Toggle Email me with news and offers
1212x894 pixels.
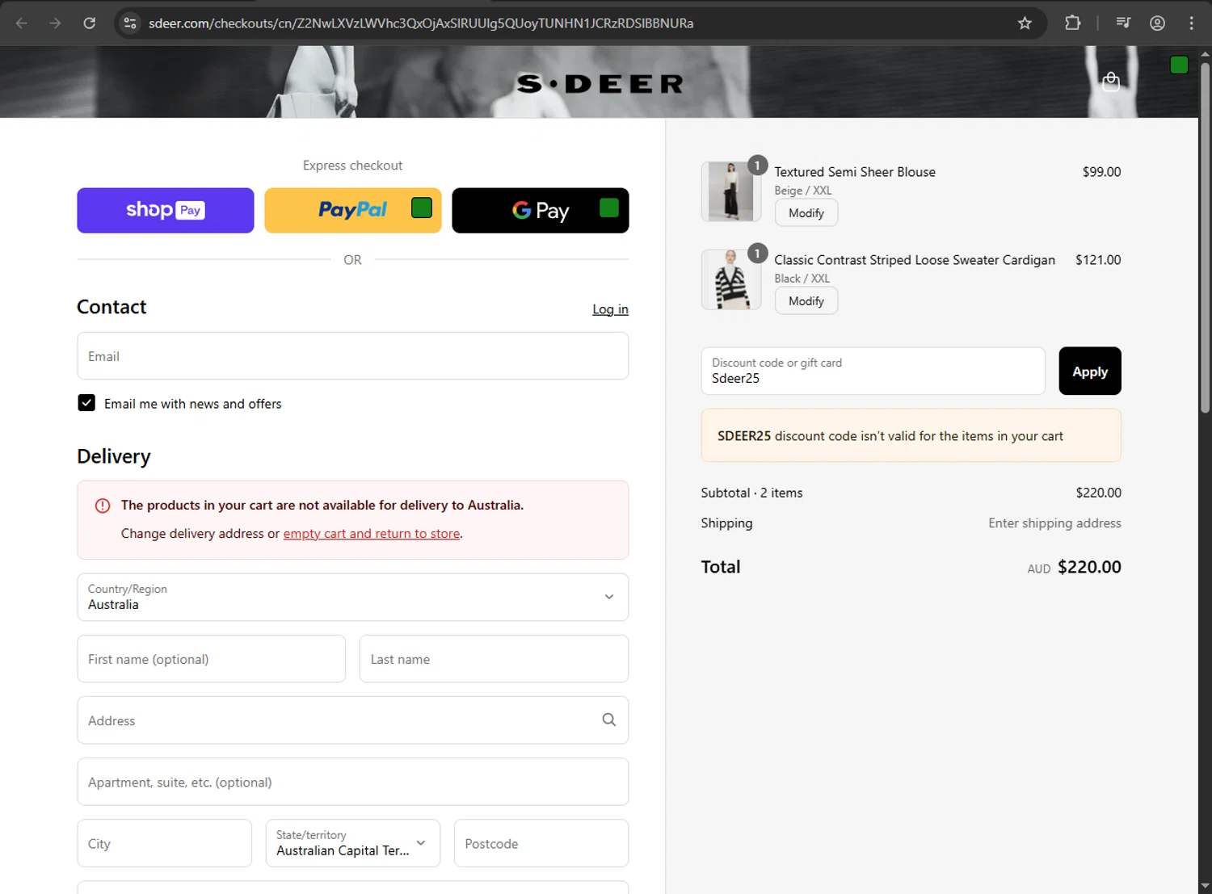86,403
